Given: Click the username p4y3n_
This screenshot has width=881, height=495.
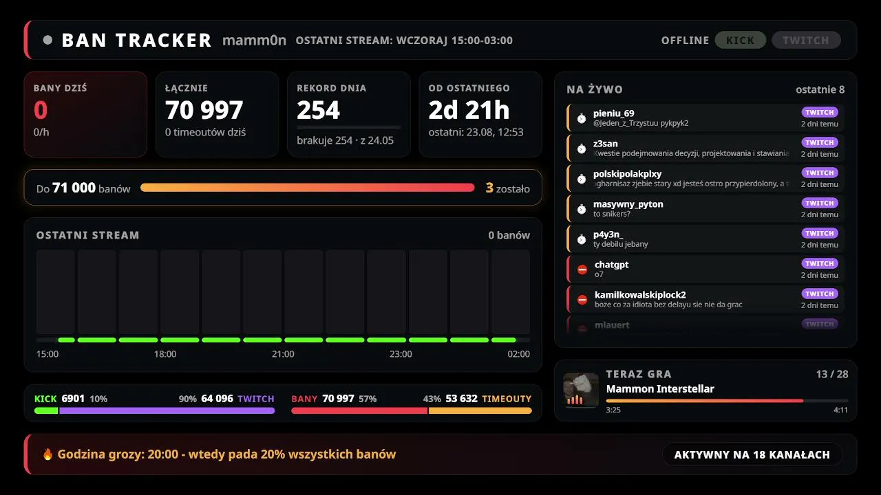Looking at the screenshot, I should tap(608, 234).
